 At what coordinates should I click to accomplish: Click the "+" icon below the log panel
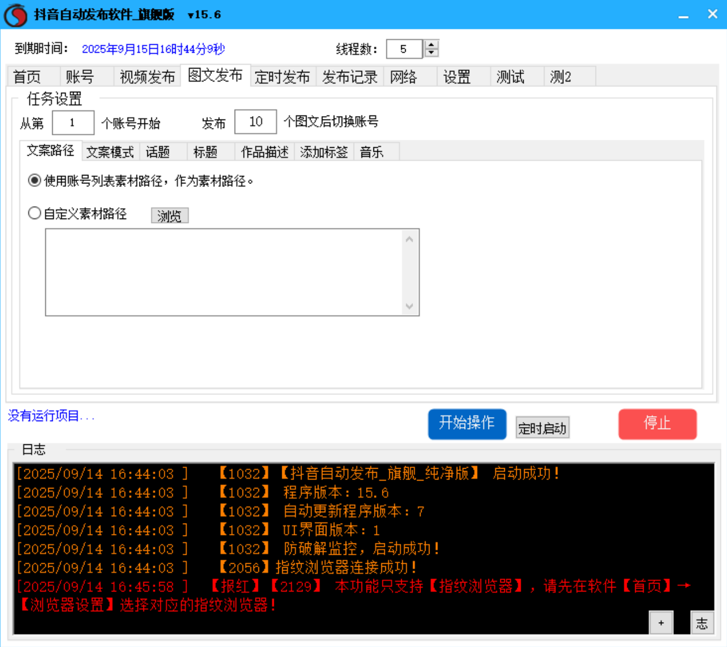(x=661, y=623)
